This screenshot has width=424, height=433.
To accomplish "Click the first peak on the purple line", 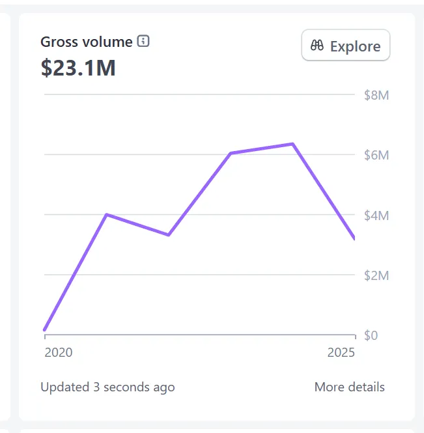I will [106, 214].
